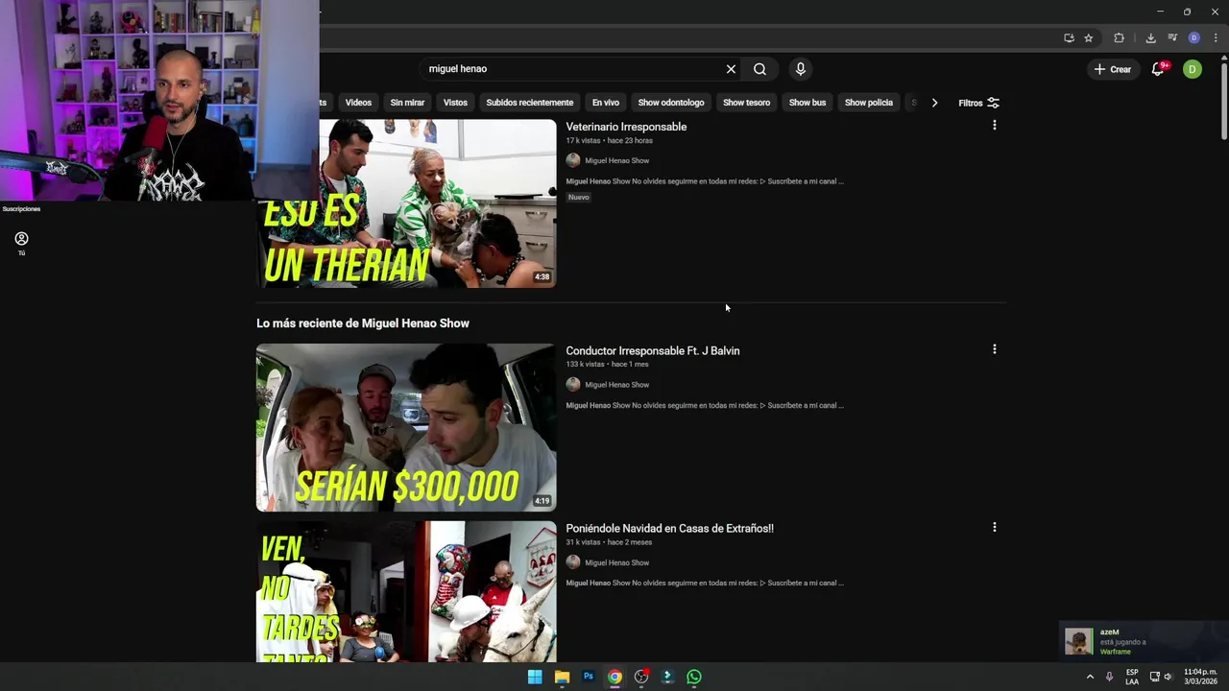Select the En vivo filter chip
The image size is (1229, 691).
coord(605,103)
